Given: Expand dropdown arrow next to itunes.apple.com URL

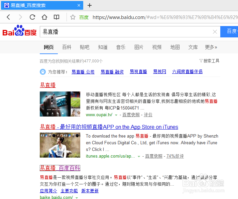Looking at the screenshot, I should pyautogui.click(x=139, y=156).
